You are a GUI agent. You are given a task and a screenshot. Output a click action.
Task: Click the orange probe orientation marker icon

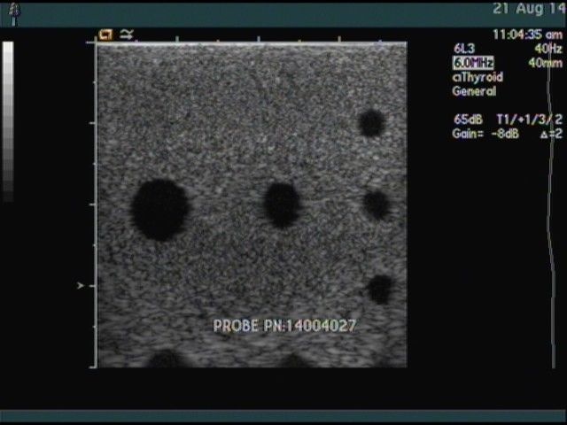(x=105, y=35)
